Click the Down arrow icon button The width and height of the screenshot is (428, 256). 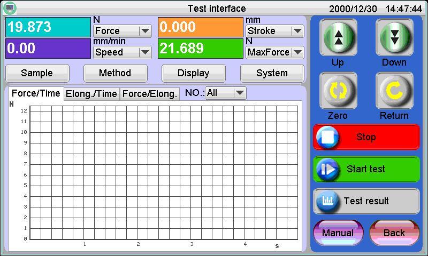[394, 37]
